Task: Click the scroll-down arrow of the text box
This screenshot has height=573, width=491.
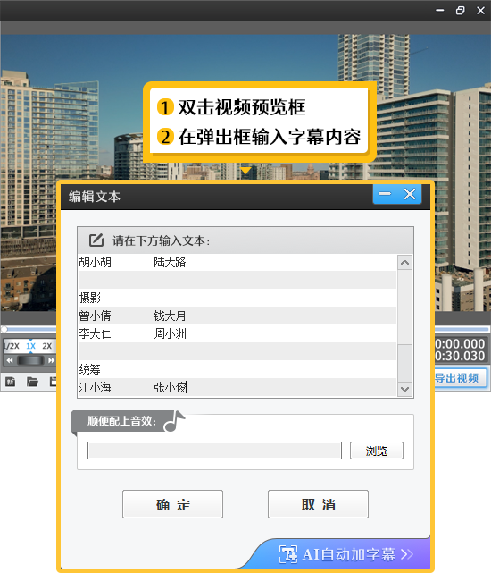Action: pos(404,389)
